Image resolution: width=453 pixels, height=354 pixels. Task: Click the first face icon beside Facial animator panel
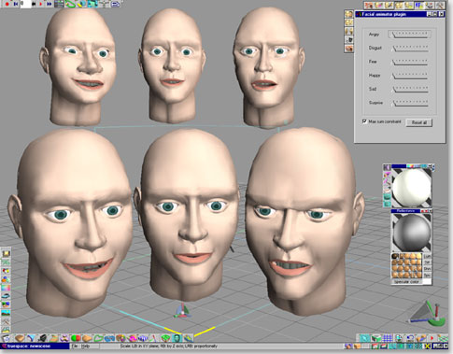[348, 14]
